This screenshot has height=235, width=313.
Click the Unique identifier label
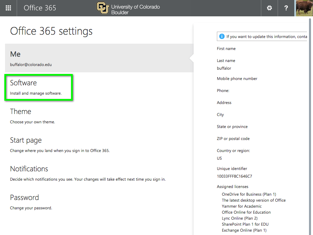click(x=232, y=169)
